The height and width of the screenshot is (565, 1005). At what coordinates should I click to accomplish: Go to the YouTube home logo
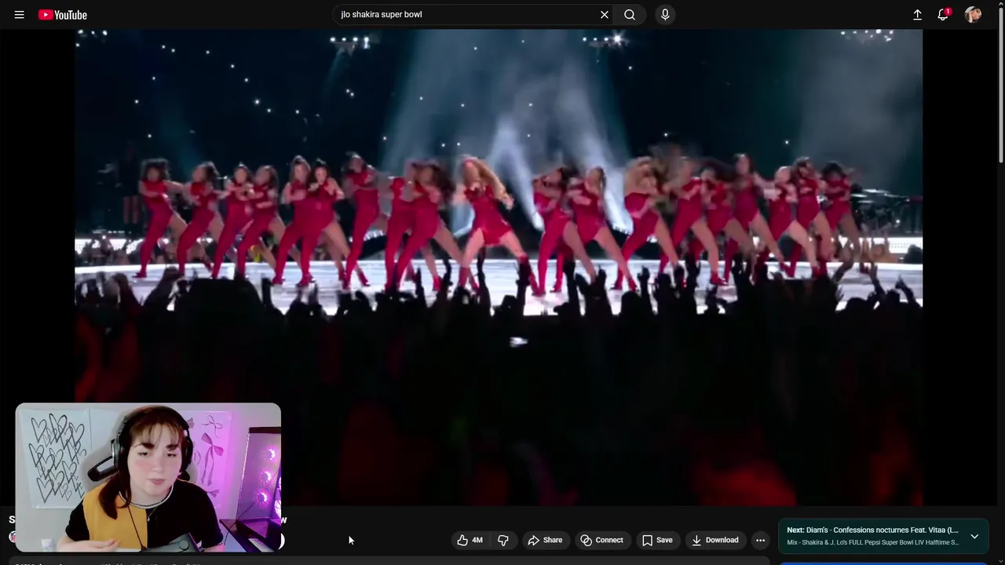tap(63, 15)
